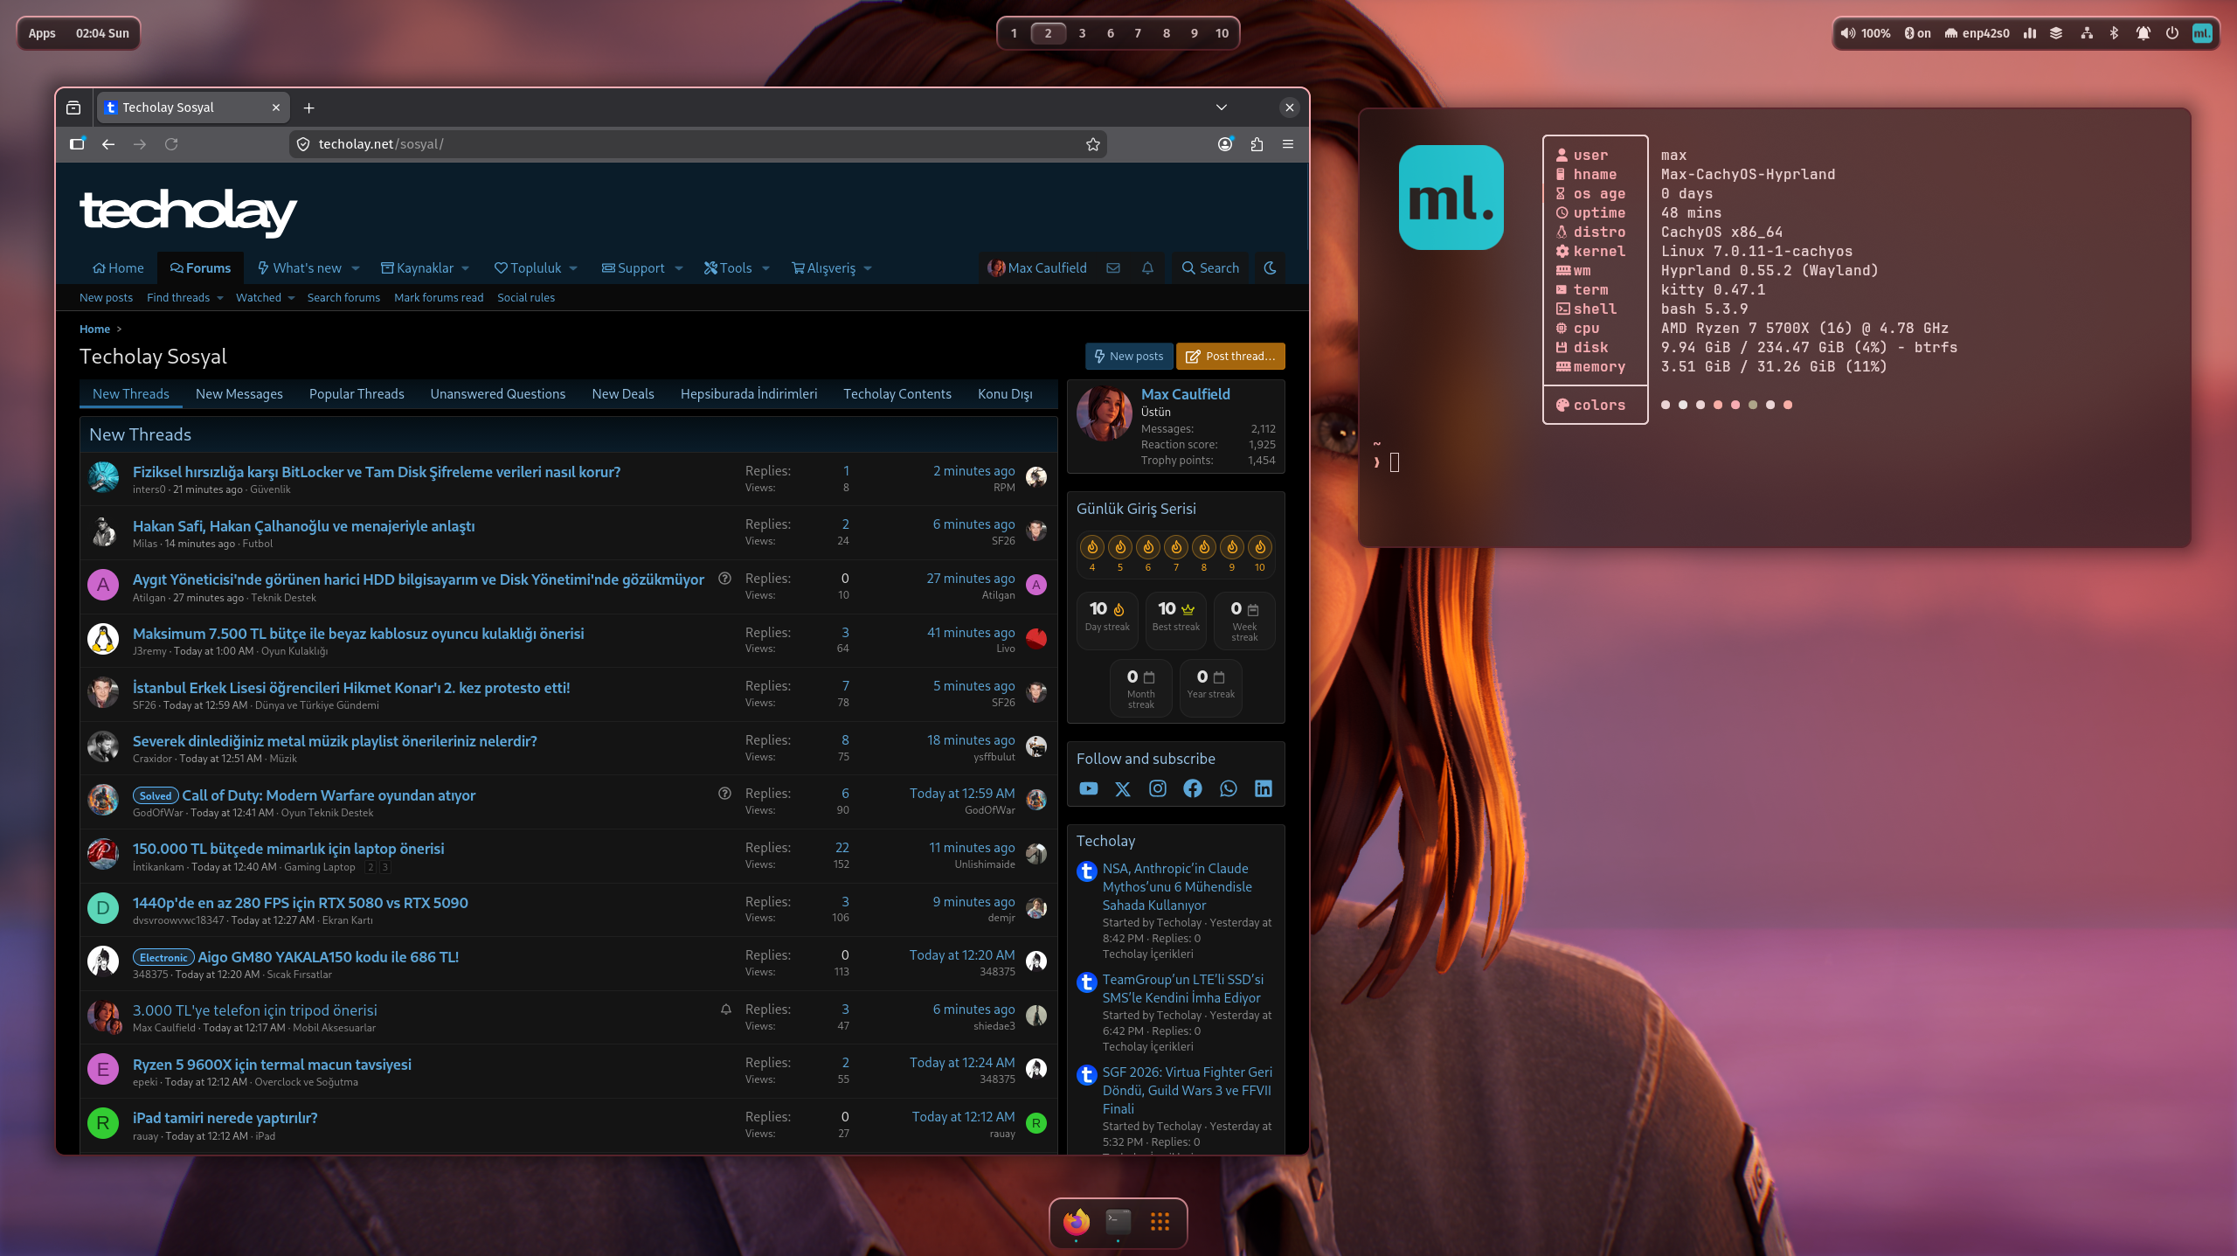Click the Max Caulfield sidebar avatar
This screenshot has width=2237, height=1256.
tap(1105, 413)
